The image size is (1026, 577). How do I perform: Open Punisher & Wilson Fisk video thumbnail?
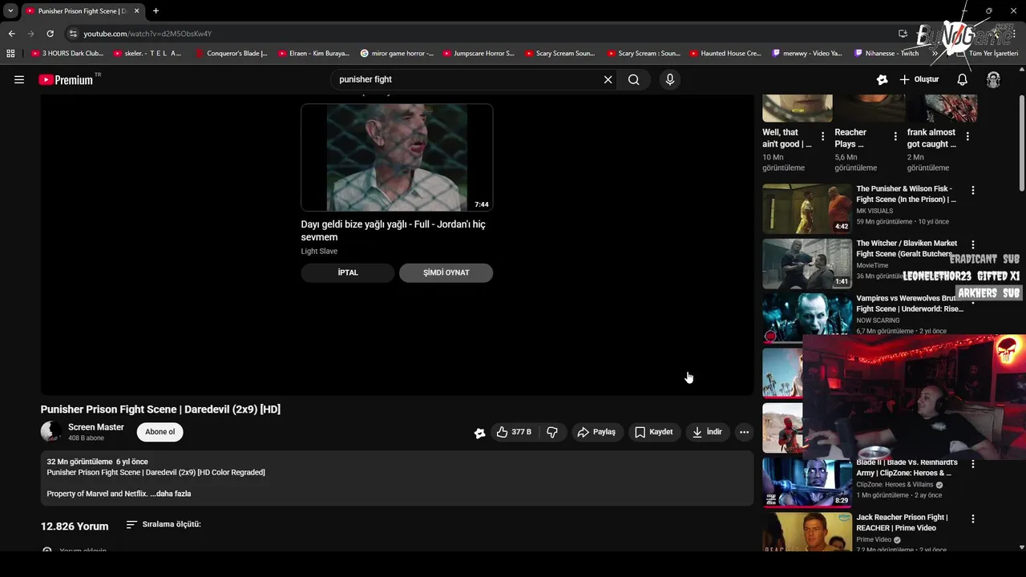pyautogui.click(x=807, y=208)
